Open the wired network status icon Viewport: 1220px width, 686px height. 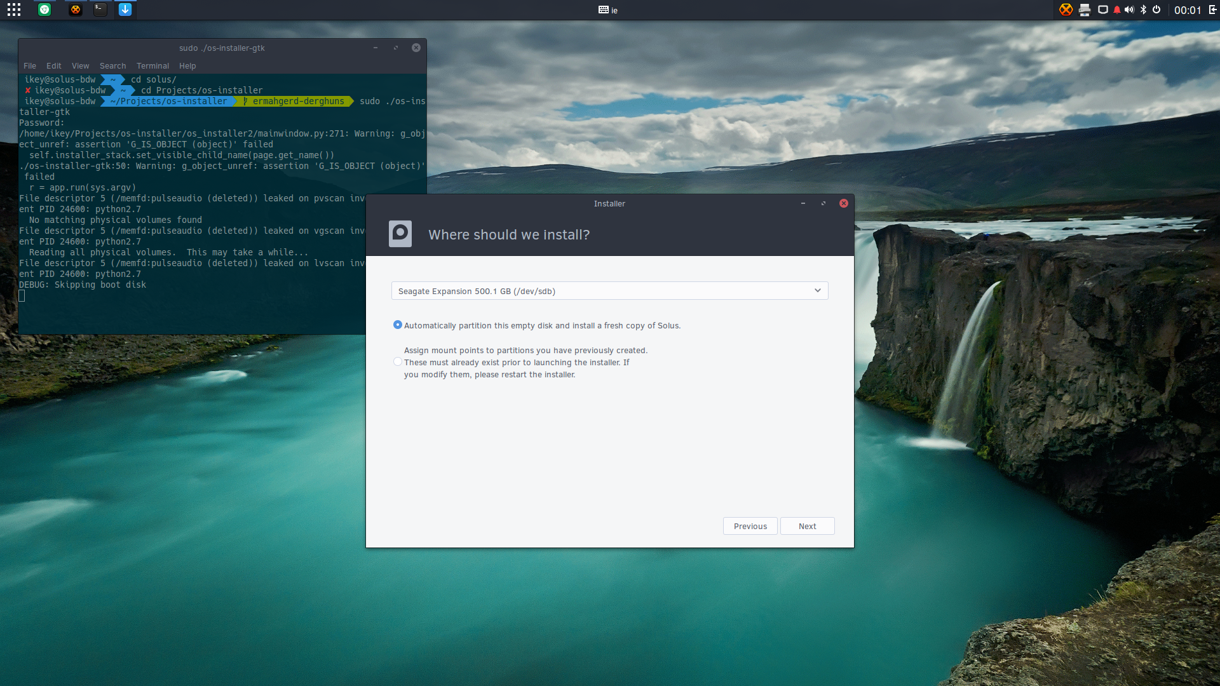coord(1103,10)
